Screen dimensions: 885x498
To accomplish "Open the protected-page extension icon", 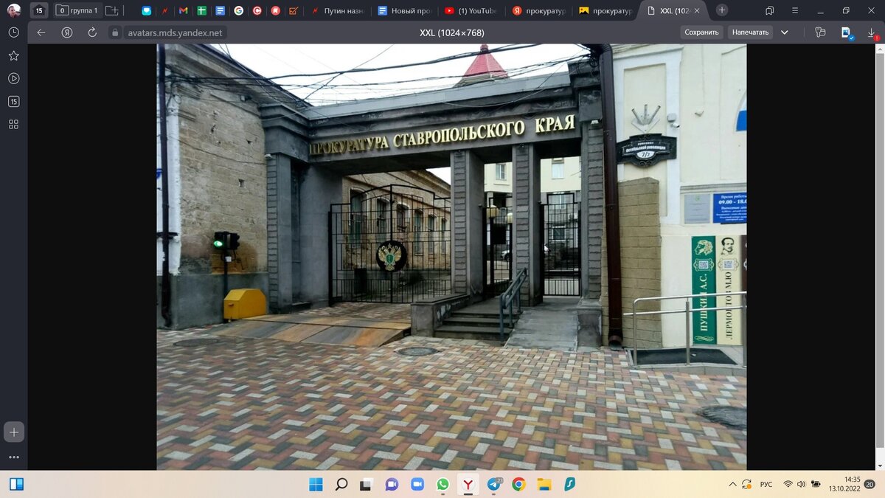I will [x=846, y=32].
